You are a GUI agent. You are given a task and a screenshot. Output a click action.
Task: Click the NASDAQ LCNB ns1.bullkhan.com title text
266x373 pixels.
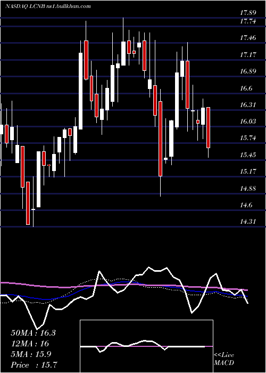click(x=48, y=6)
